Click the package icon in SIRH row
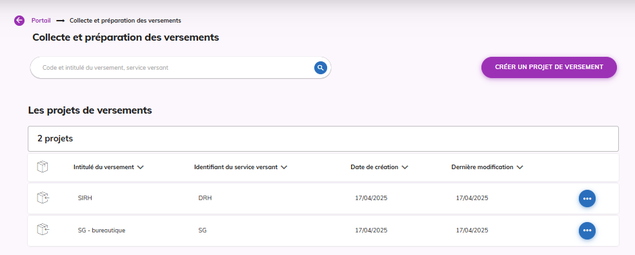Screen dimensions: 635x255 point(43,198)
